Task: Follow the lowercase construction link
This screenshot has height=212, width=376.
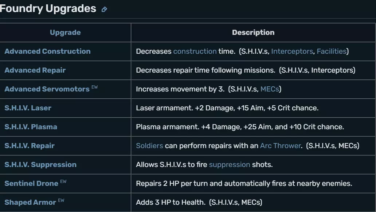Action: click(195, 52)
